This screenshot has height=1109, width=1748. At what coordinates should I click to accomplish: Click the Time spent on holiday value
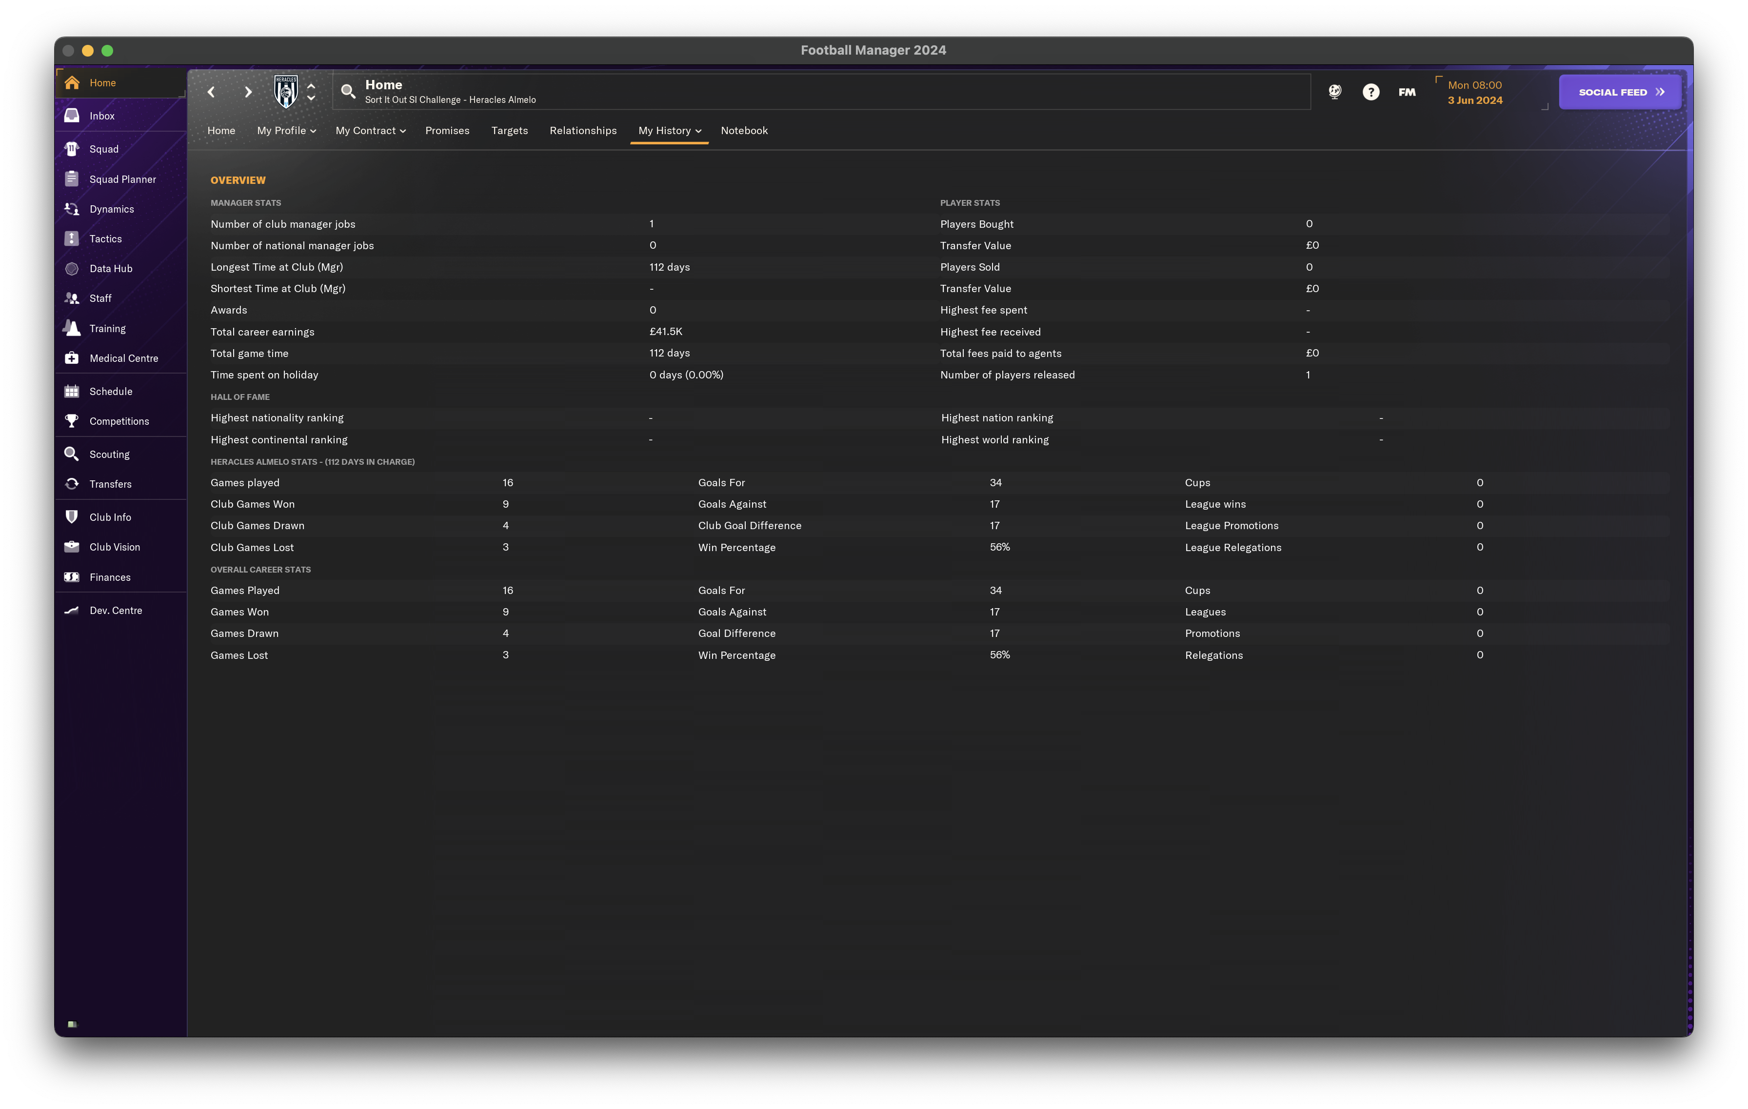click(686, 375)
